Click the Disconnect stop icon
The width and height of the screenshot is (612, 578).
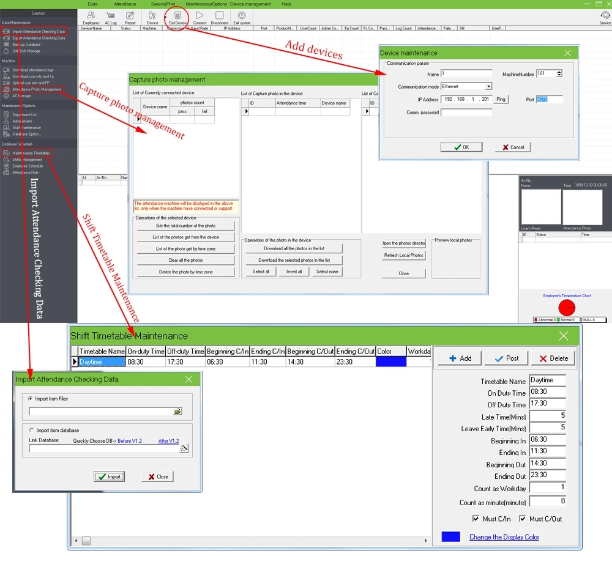pos(220,16)
